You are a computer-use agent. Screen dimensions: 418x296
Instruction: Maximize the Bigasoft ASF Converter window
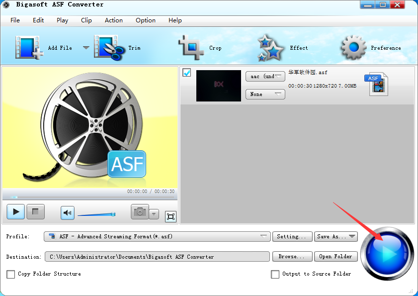(x=383, y=5)
